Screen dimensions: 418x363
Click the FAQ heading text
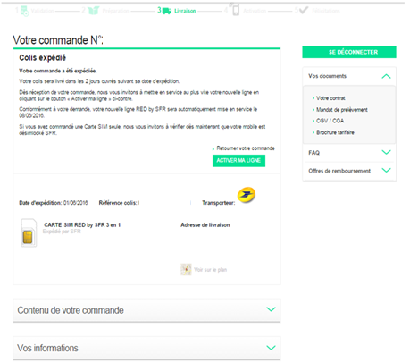point(313,153)
